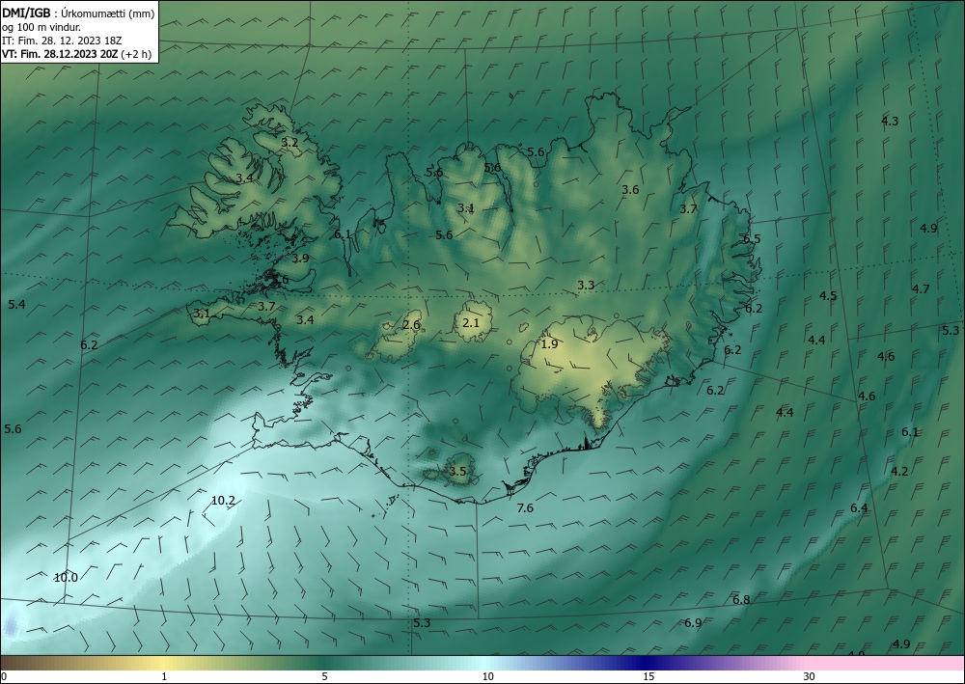
Task: Click the 7.6 value off the south coast
Action: [525, 508]
